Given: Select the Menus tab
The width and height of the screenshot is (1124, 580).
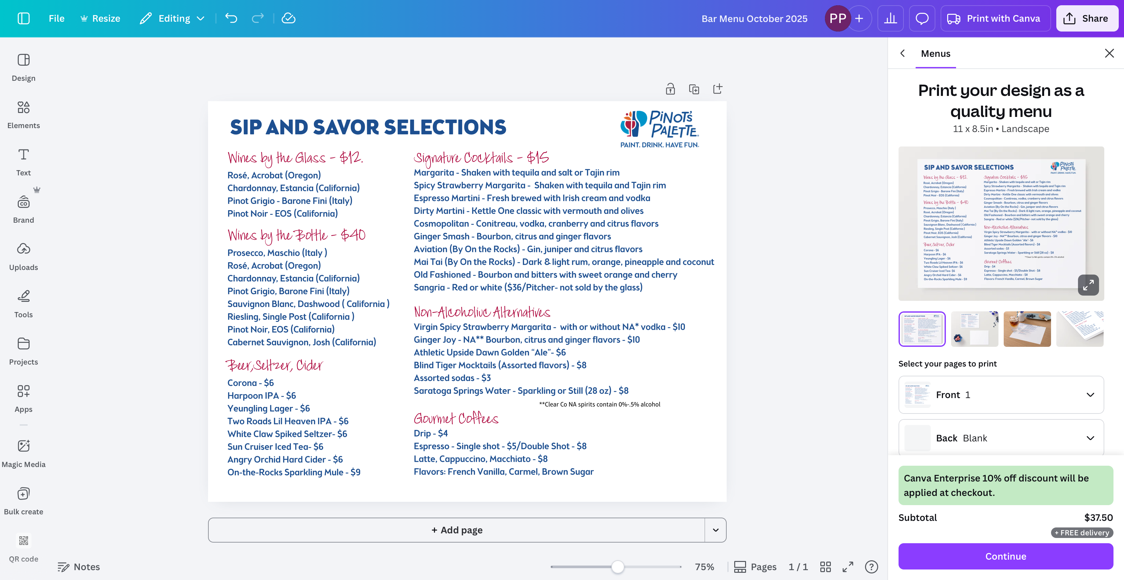Looking at the screenshot, I should point(935,54).
